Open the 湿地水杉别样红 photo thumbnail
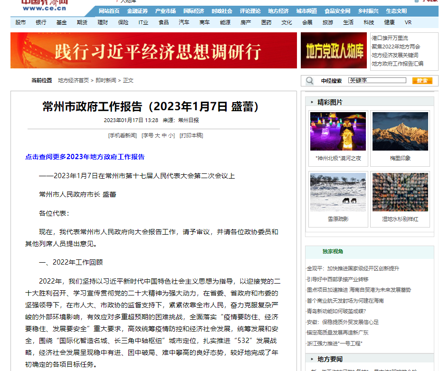The height and width of the screenshot is (371, 440). 400,192
